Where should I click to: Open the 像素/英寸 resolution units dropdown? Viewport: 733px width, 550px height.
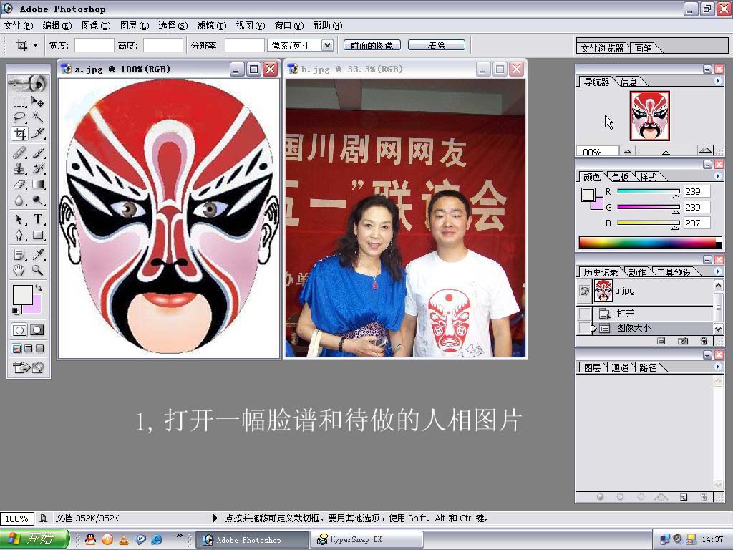(328, 45)
